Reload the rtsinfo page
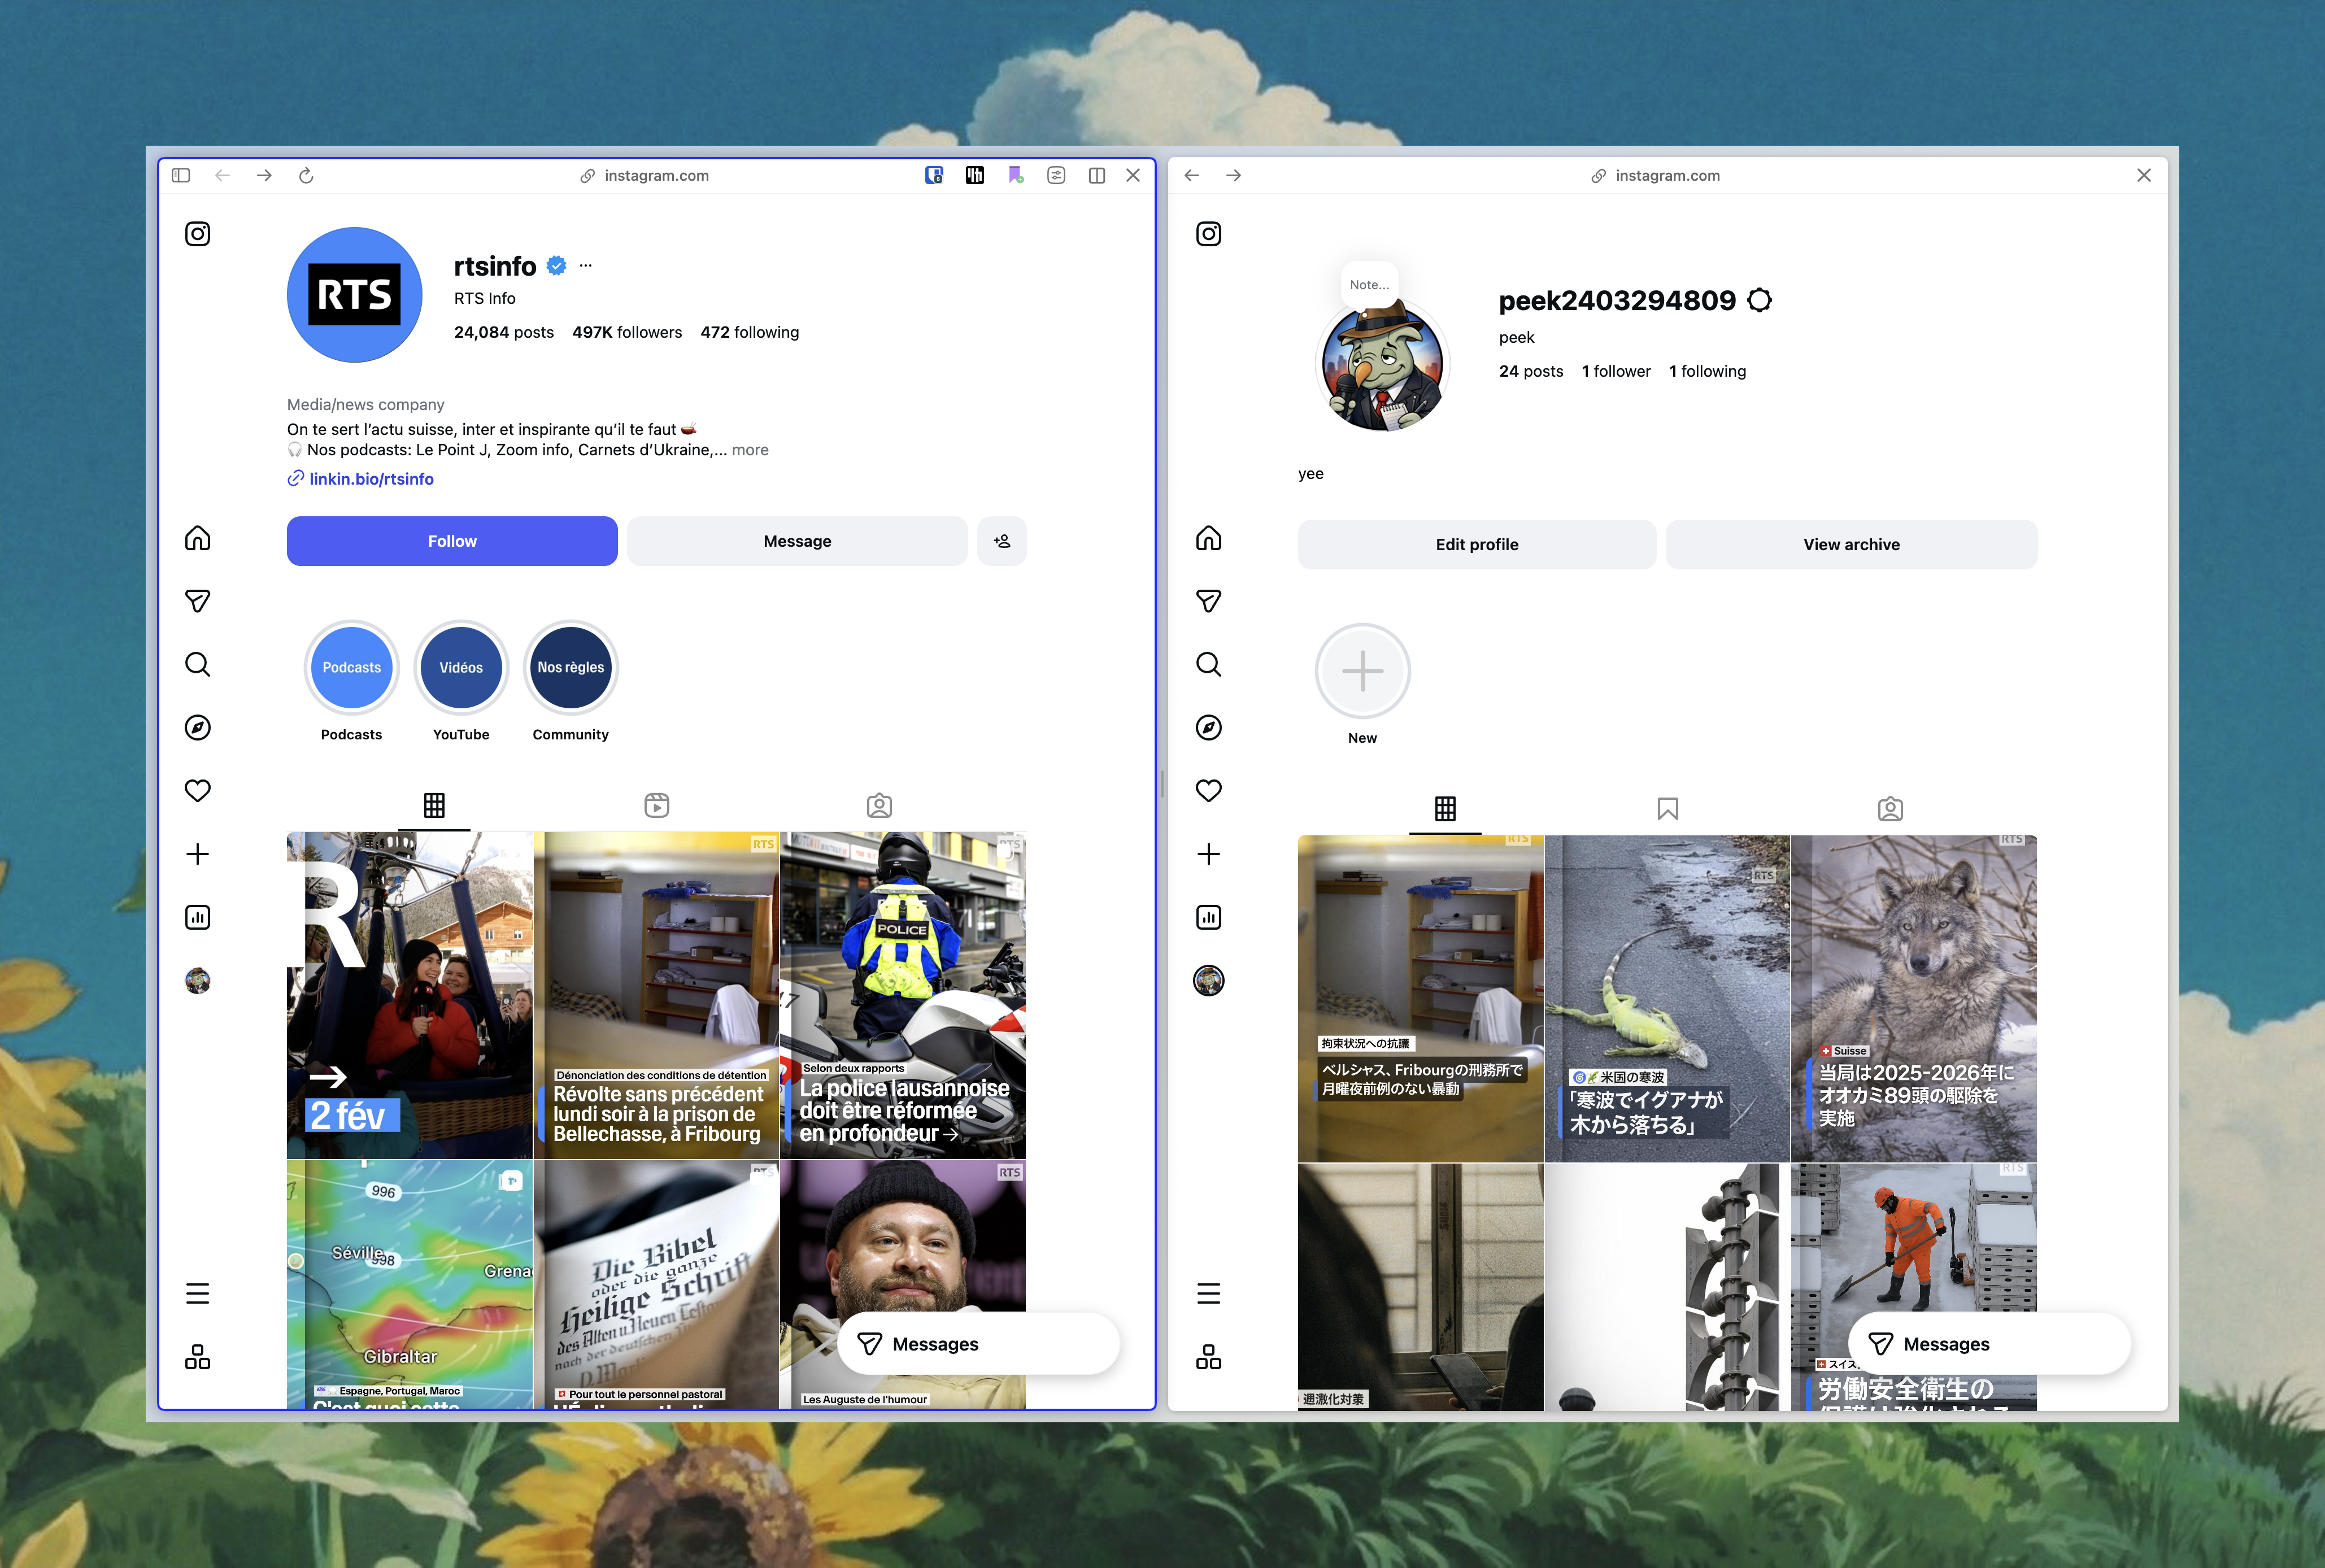The image size is (2325, 1568). [306, 176]
